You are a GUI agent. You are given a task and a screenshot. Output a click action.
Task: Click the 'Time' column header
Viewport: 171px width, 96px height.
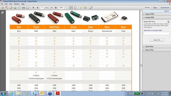click(36, 27)
